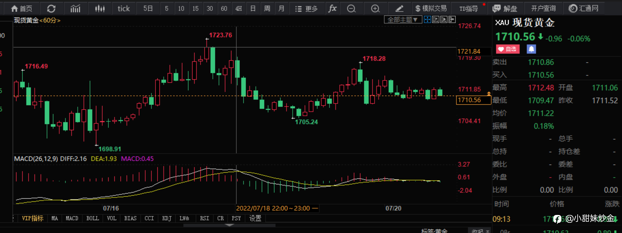
Task: Toggle the price alert bell icon
Action: coord(531,49)
